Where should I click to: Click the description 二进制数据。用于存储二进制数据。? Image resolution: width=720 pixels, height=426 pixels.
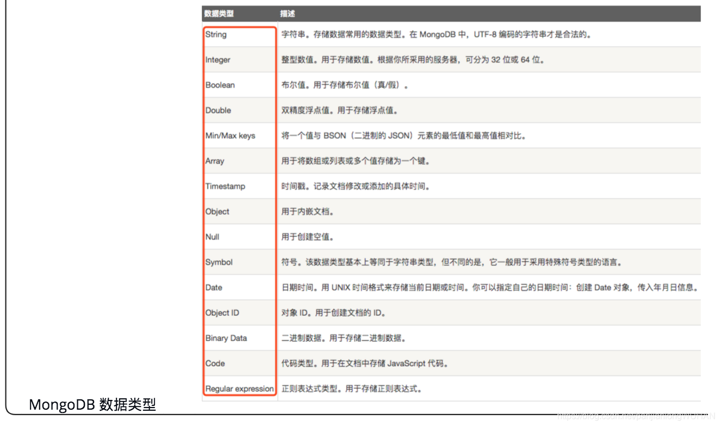[344, 338]
